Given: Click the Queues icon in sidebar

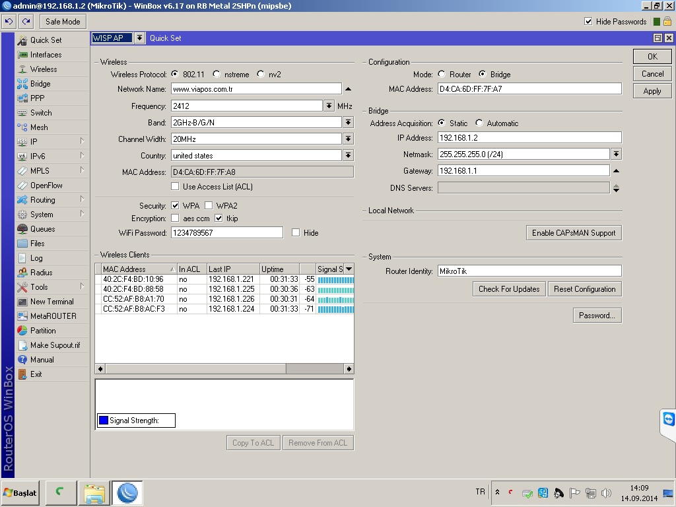Looking at the screenshot, I should tap(22, 229).
